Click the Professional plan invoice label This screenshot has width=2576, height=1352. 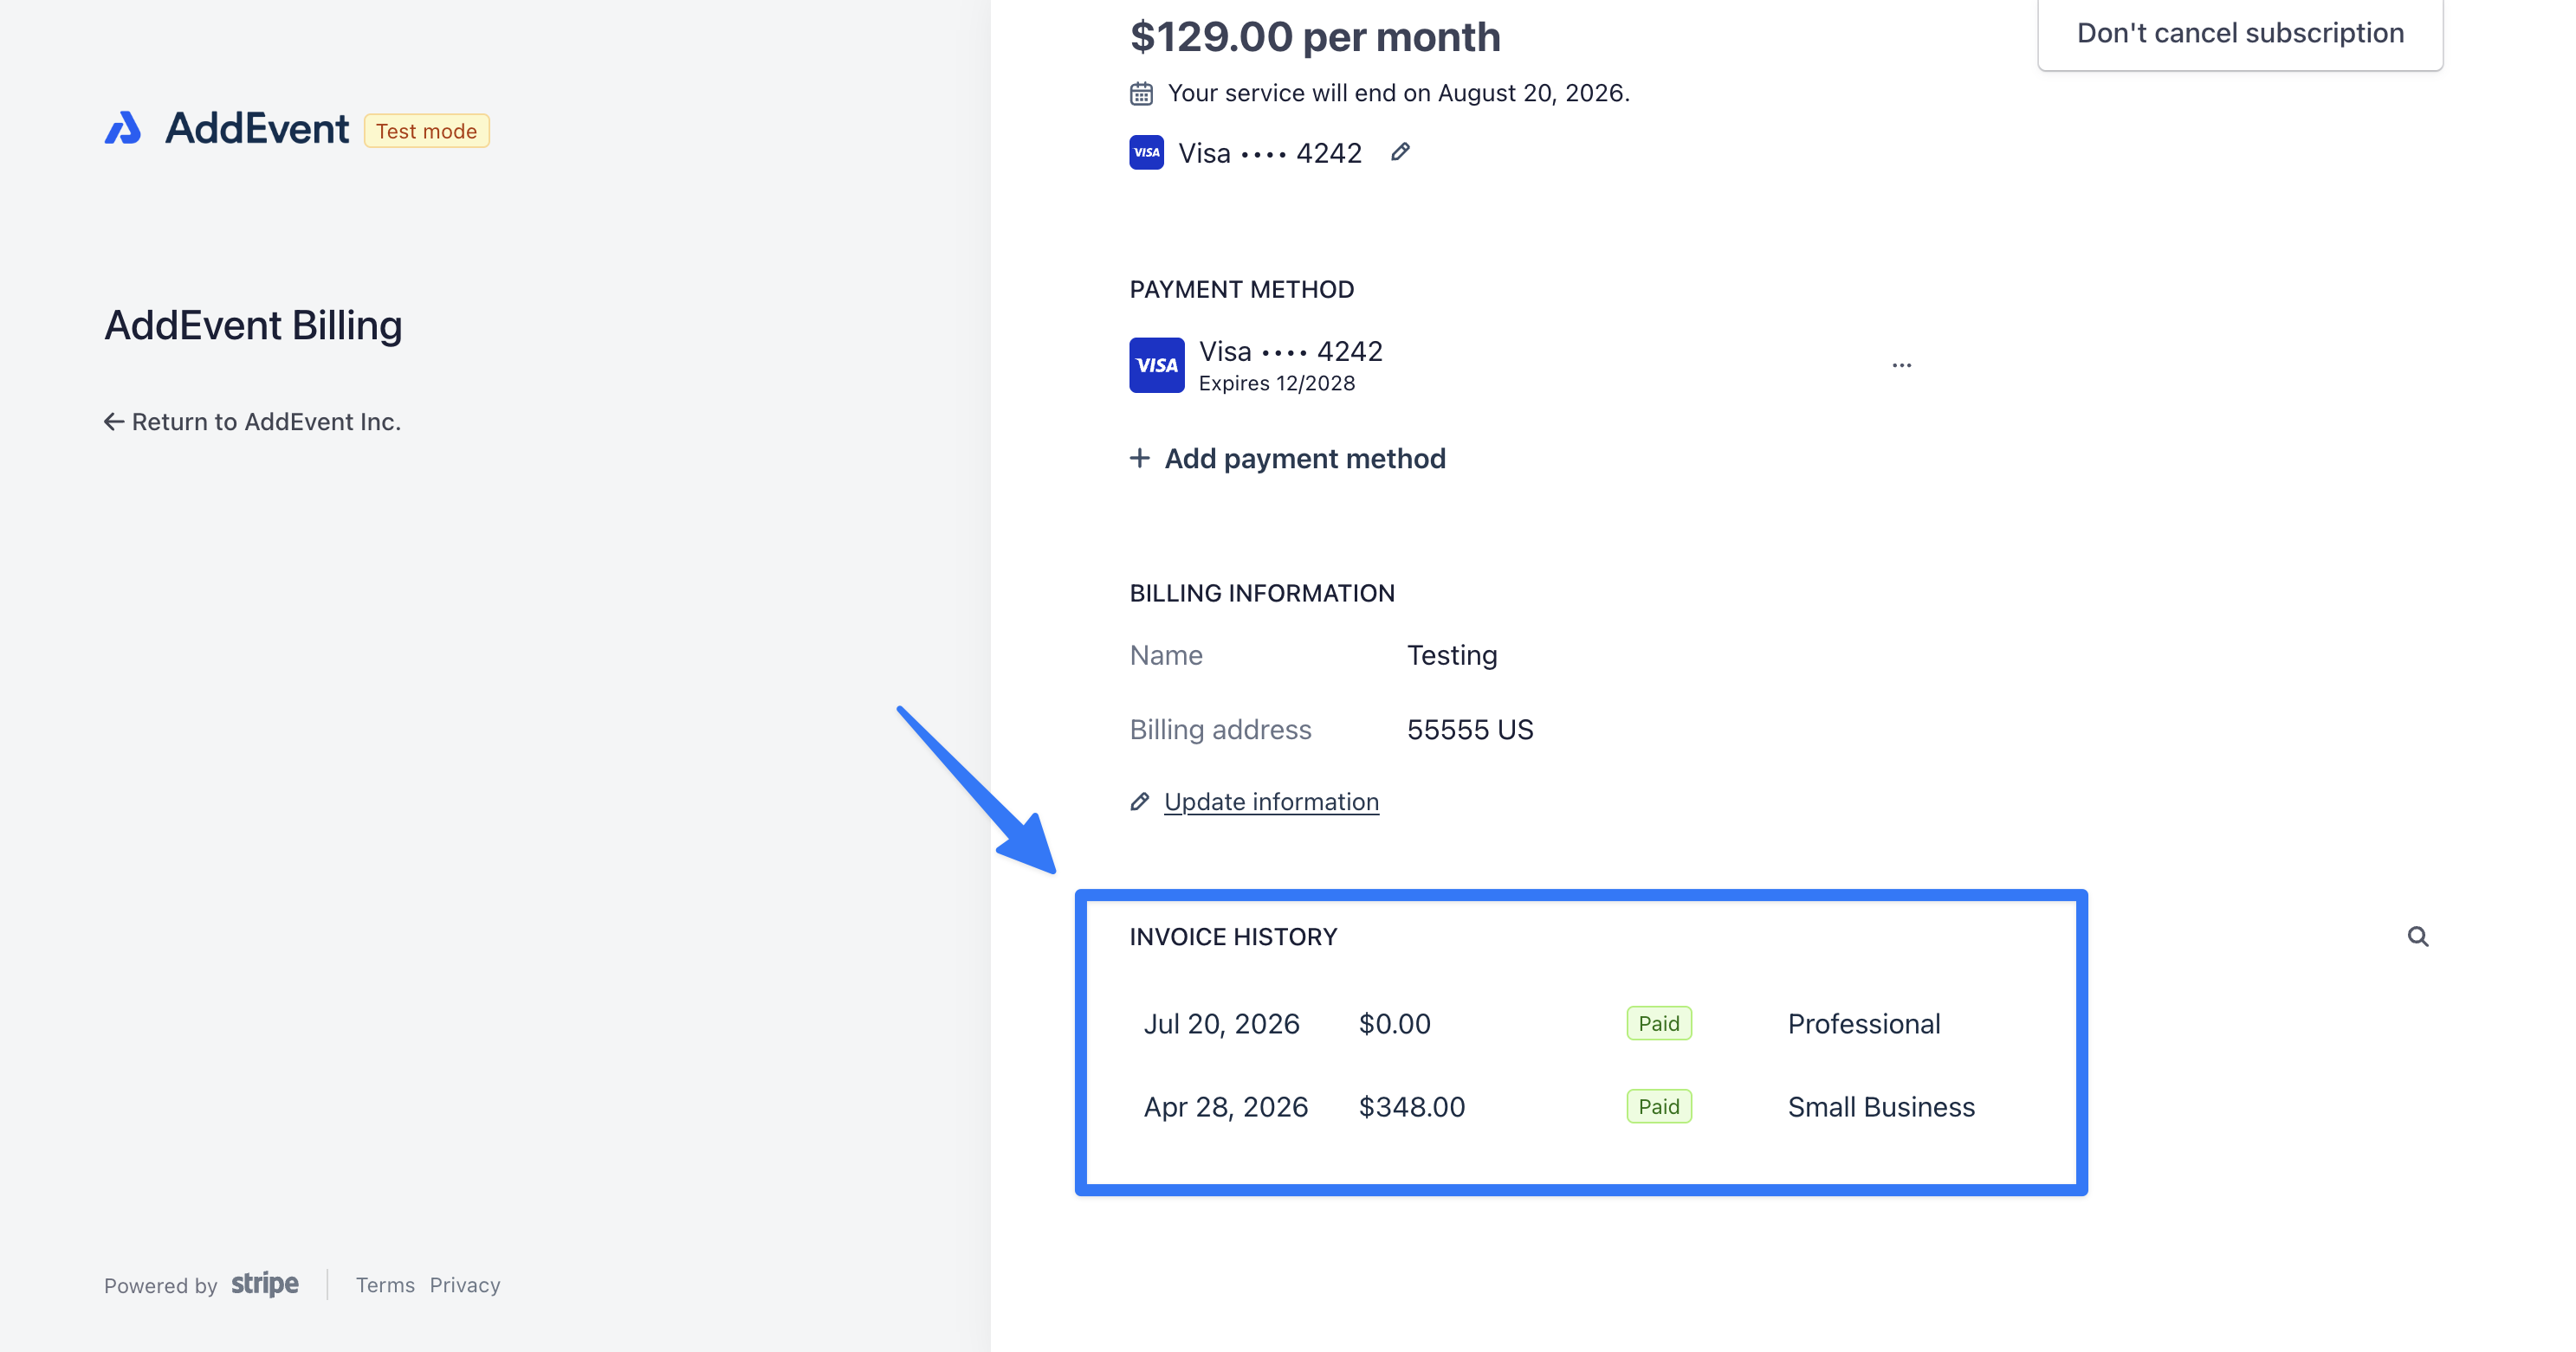[1864, 1024]
